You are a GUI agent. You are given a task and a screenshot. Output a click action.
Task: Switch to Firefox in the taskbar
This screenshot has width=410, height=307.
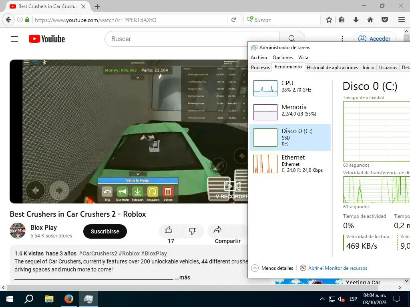(x=69, y=299)
